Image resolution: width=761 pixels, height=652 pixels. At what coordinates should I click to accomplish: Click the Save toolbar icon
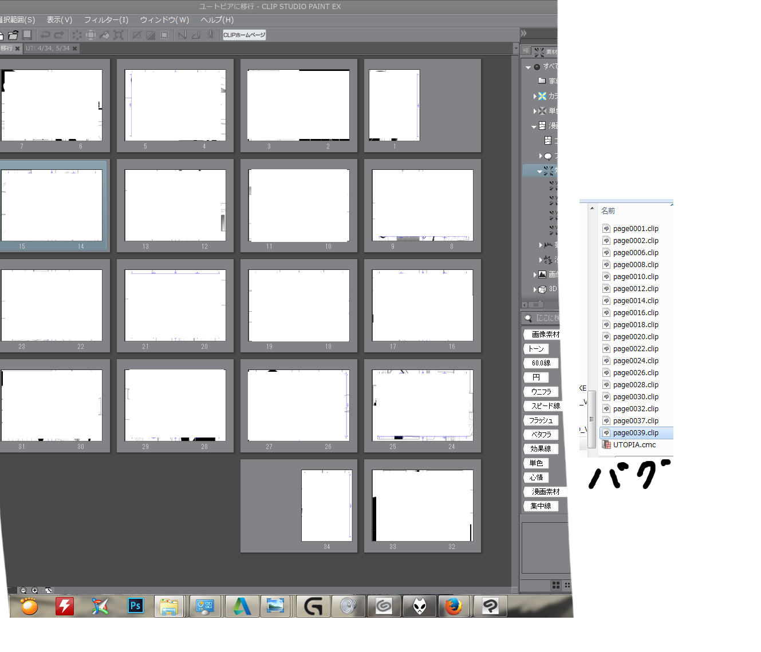[x=27, y=35]
